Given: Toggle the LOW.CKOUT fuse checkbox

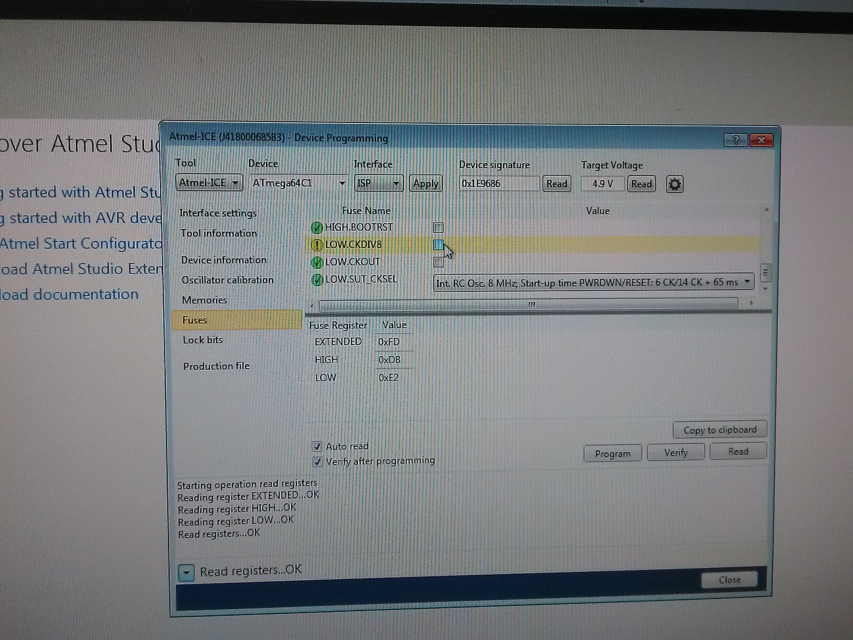Looking at the screenshot, I should pyautogui.click(x=438, y=262).
